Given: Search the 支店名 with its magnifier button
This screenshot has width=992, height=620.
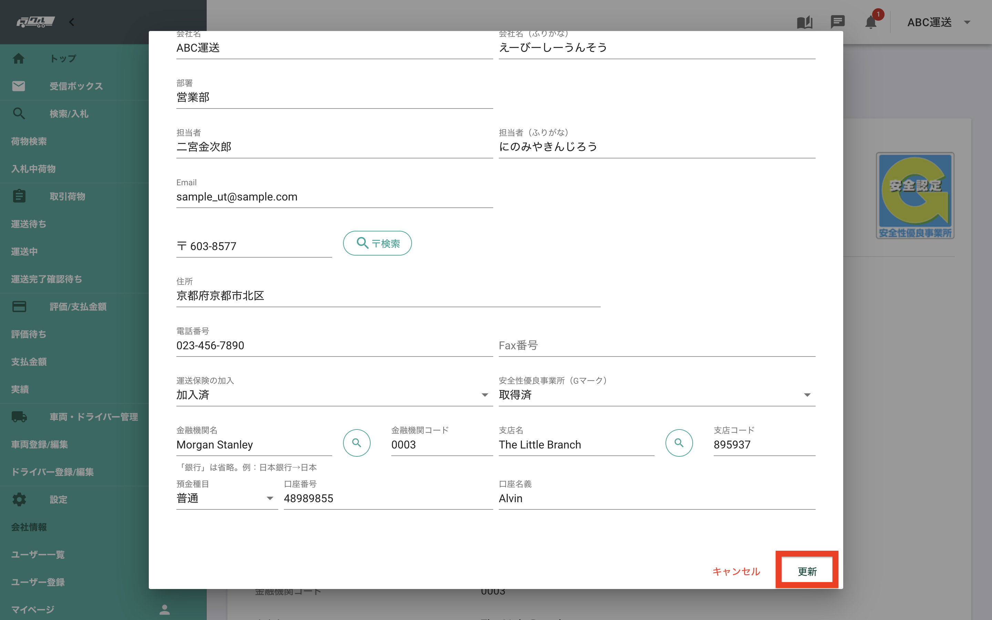Looking at the screenshot, I should point(679,443).
